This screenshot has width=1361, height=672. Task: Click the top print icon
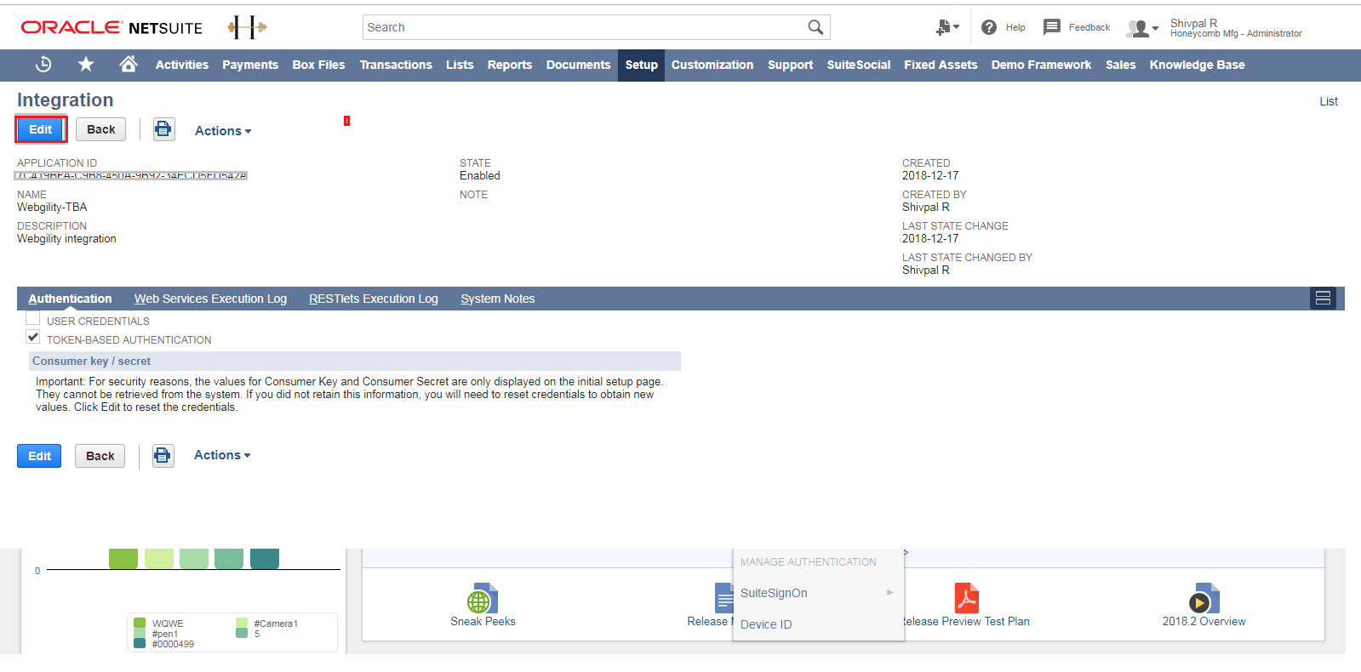coord(163,129)
